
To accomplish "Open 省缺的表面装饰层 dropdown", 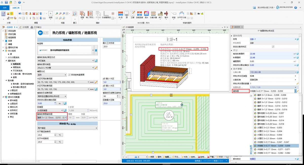I will [66, 117].
